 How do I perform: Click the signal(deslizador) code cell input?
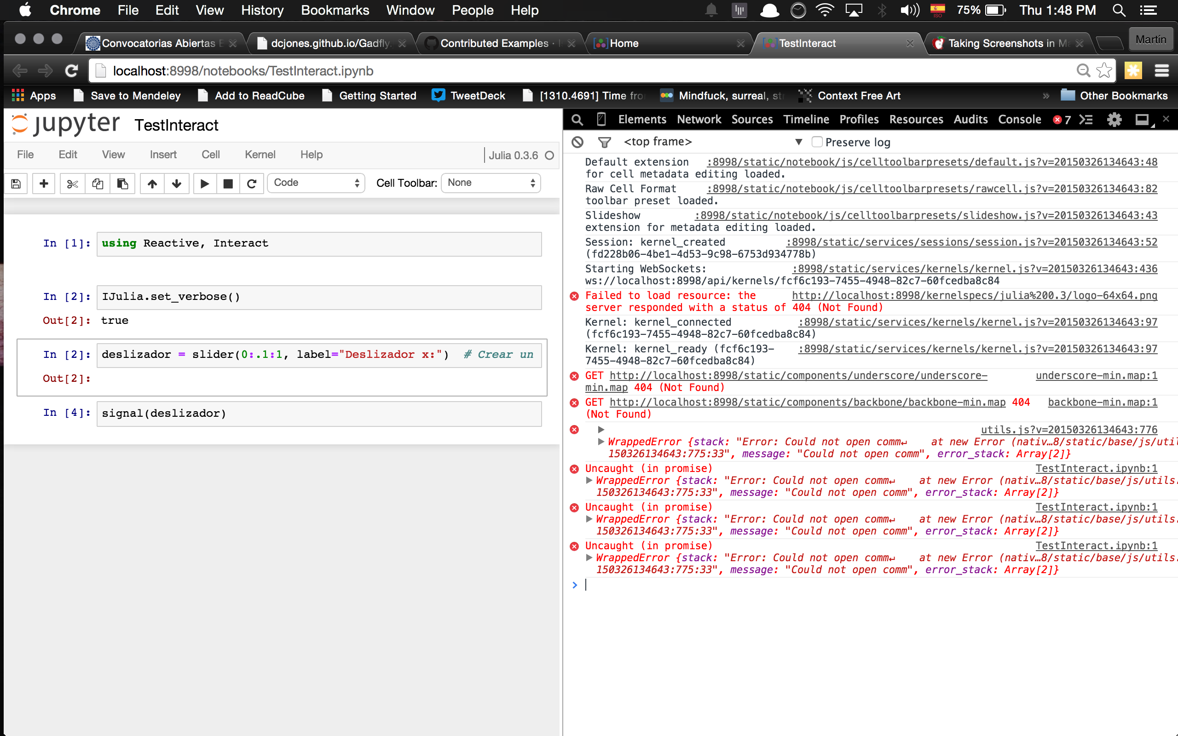[319, 413]
